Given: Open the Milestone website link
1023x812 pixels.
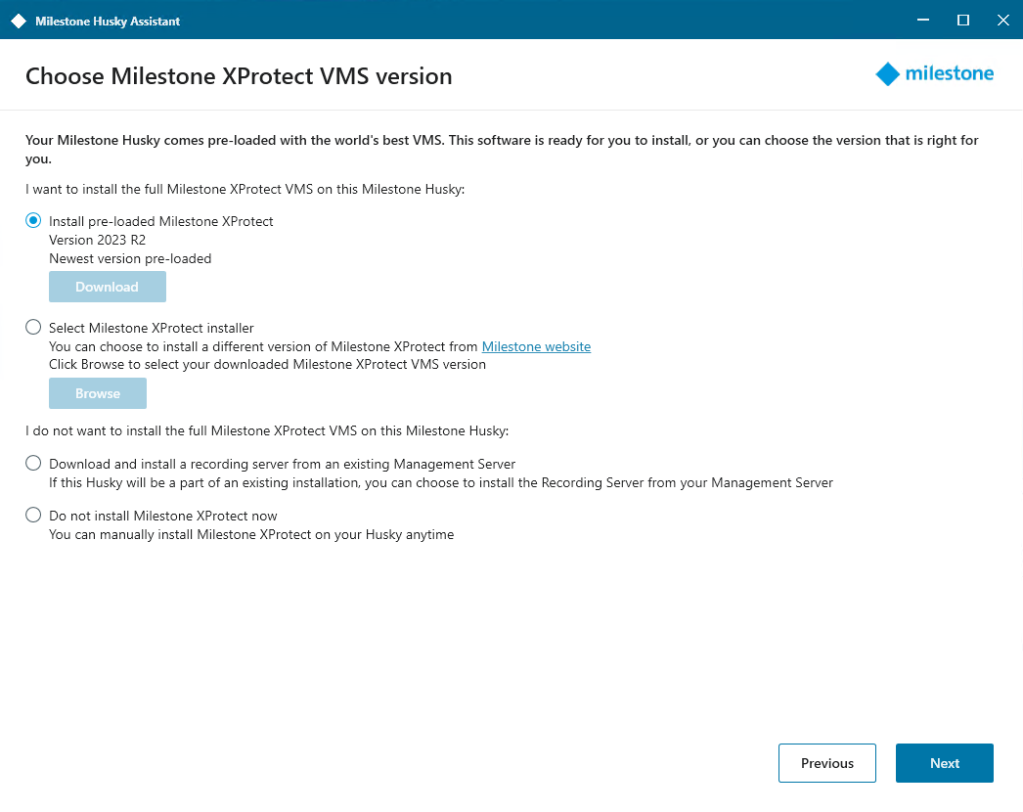Looking at the screenshot, I should tap(536, 346).
